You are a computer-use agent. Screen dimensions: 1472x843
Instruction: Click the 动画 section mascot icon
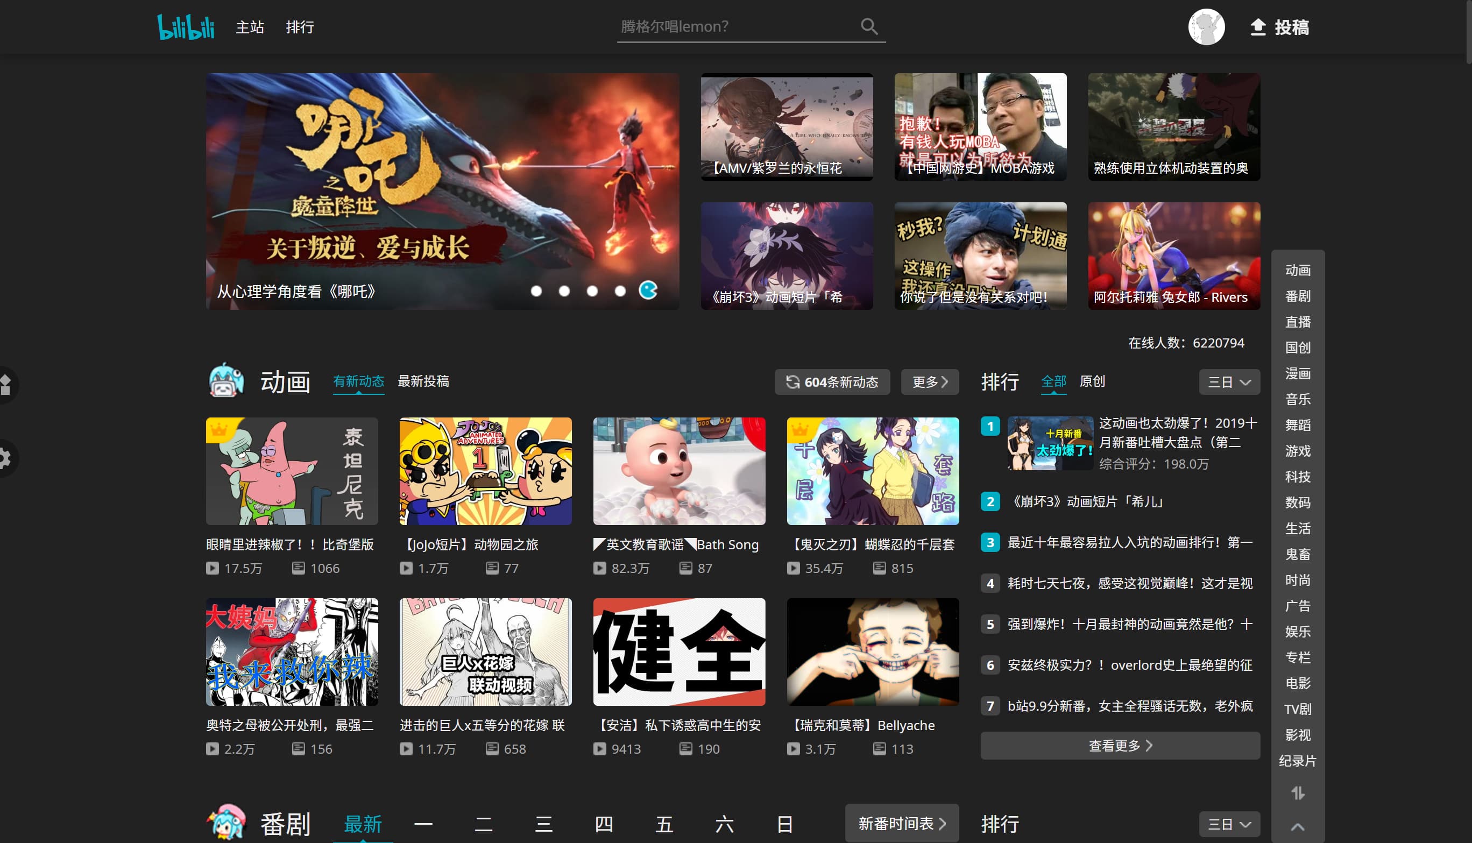(x=226, y=381)
